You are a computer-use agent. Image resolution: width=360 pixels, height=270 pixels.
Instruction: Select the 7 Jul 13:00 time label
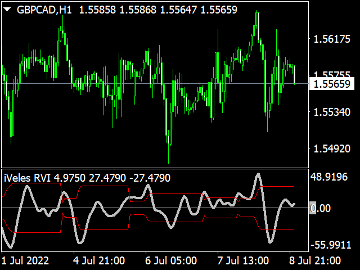pyautogui.click(x=243, y=261)
